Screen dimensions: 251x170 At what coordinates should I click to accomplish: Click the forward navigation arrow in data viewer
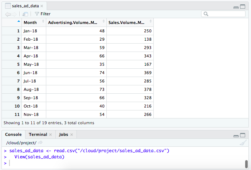[x=14, y=14]
